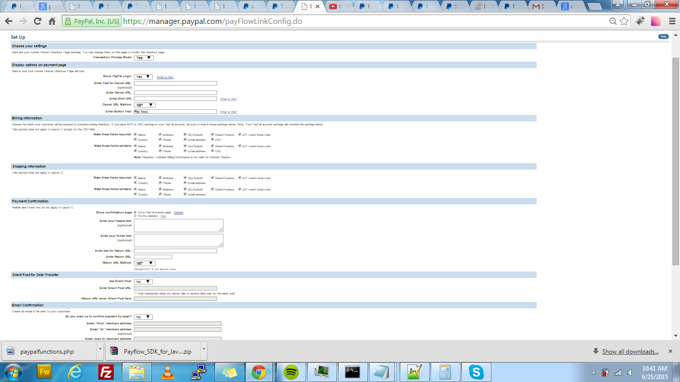Focus the Enter Cancel URL field
The width and height of the screenshot is (680, 382).
pyautogui.click(x=175, y=93)
